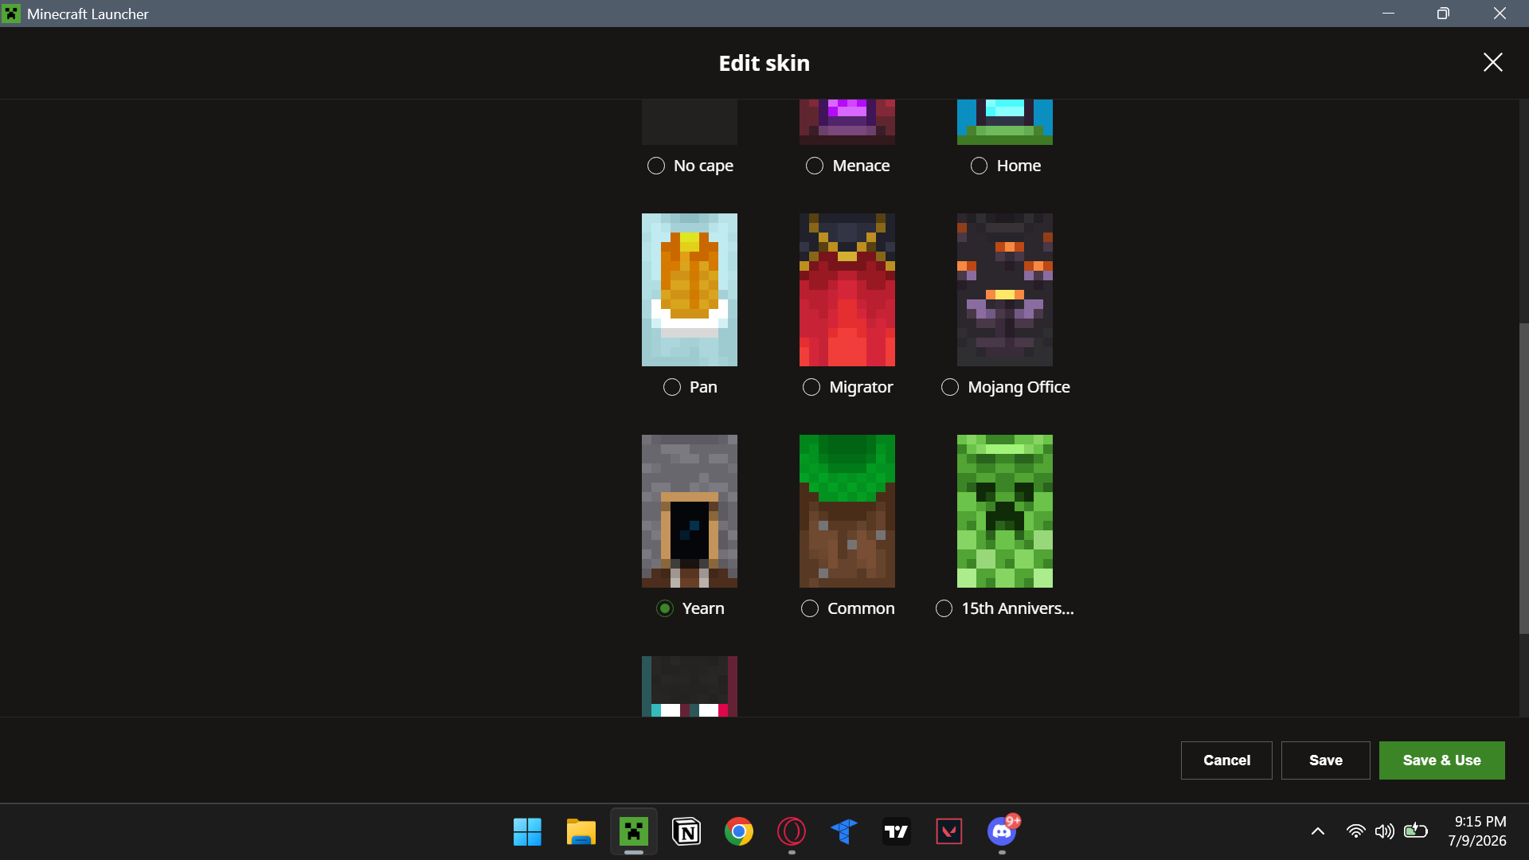Viewport: 1529px width, 860px height.
Task: Click Save & Use button
Action: pyautogui.click(x=1442, y=760)
